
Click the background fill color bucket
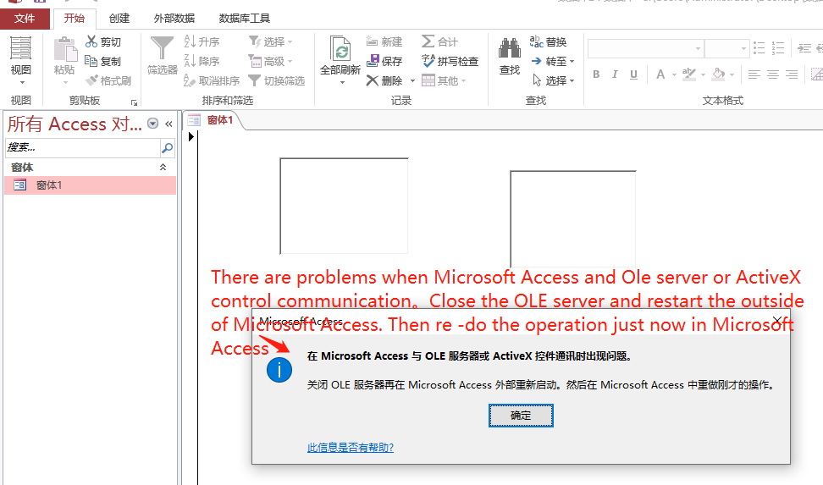pos(719,74)
